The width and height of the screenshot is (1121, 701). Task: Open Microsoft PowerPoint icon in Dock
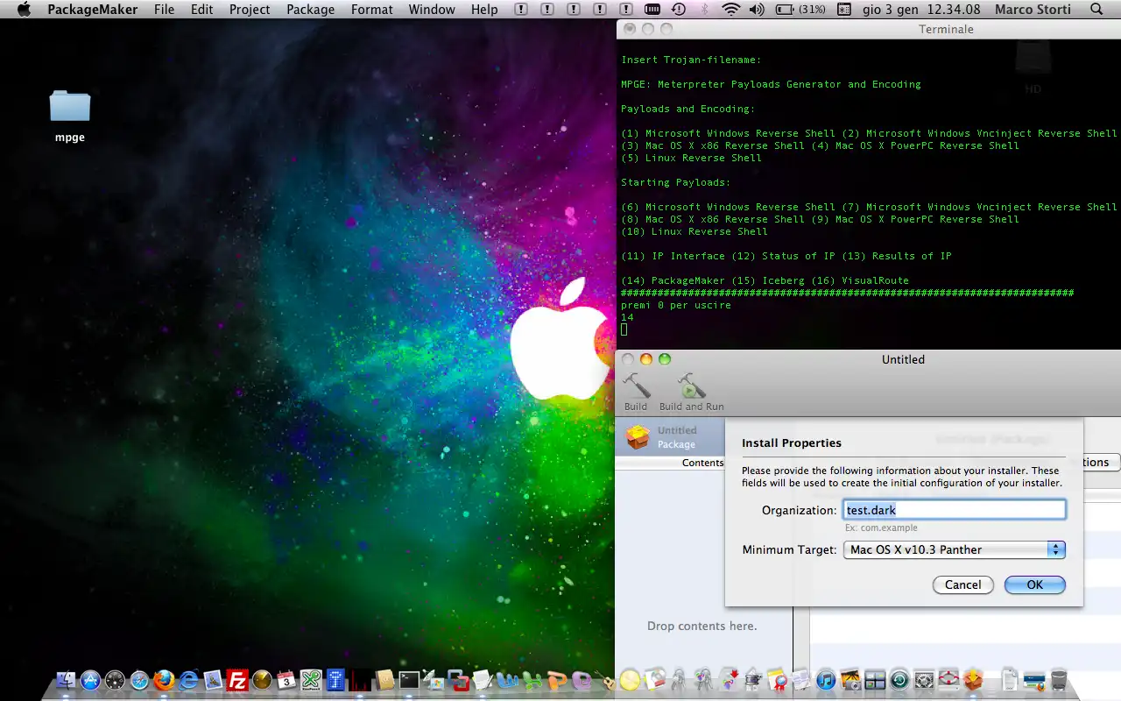coord(557,679)
